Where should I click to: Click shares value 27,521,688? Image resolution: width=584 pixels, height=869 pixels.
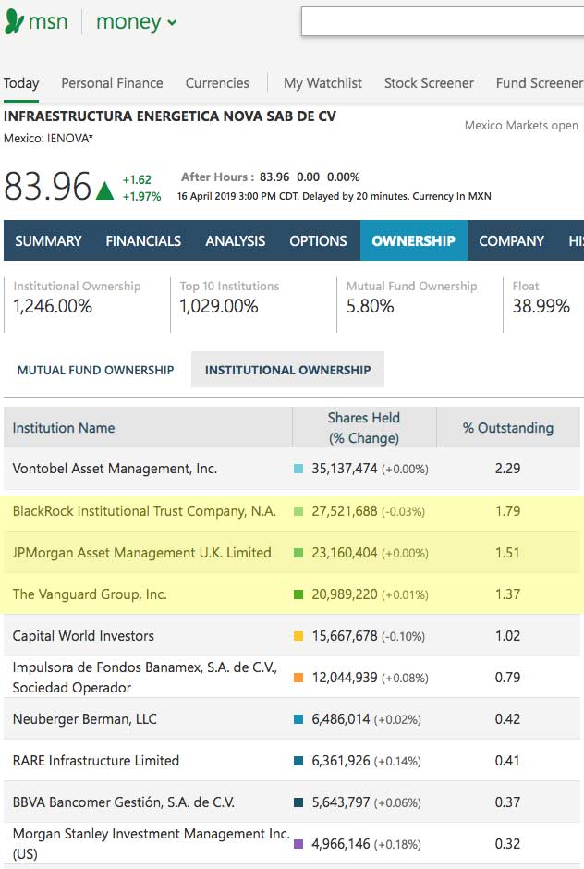tap(344, 511)
